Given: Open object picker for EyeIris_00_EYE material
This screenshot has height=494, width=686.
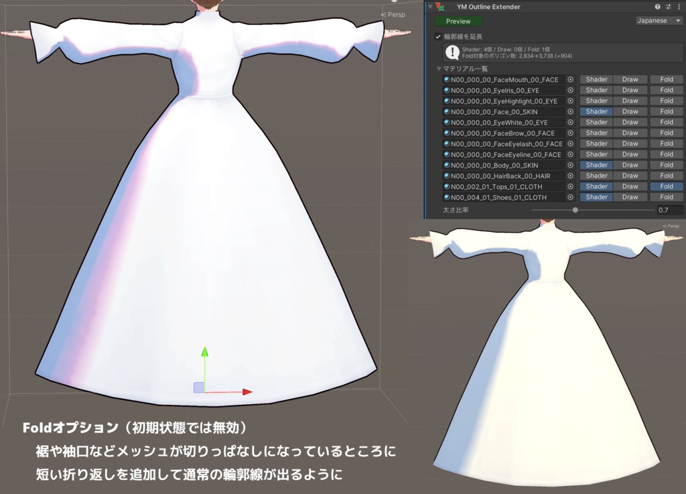Looking at the screenshot, I should pyautogui.click(x=571, y=90).
